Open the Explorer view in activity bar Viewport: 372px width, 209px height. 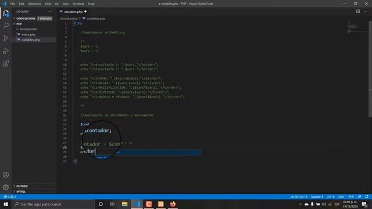(x=6, y=13)
